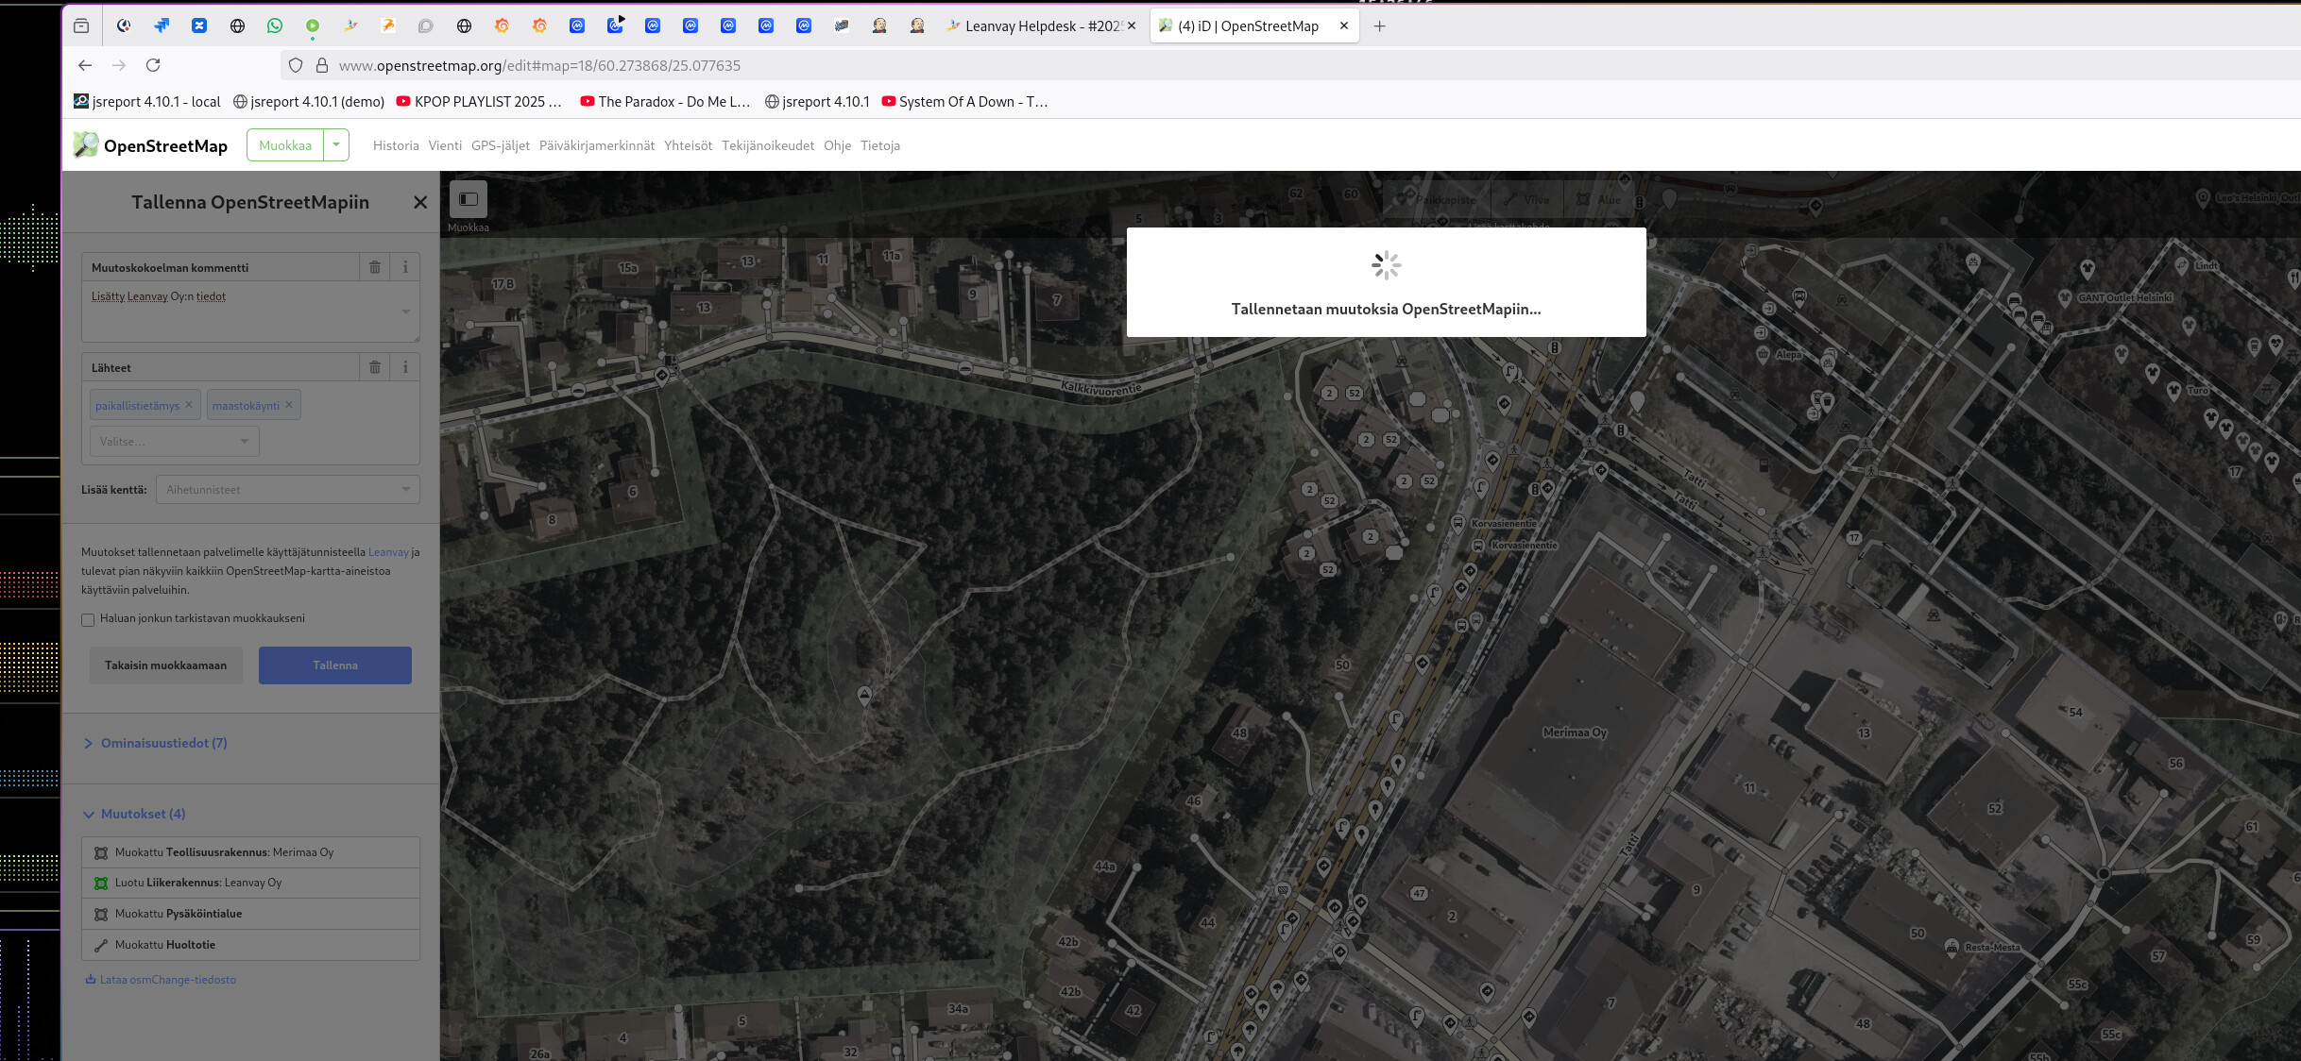Delete the changeset comment with trash icon

tap(375, 267)
